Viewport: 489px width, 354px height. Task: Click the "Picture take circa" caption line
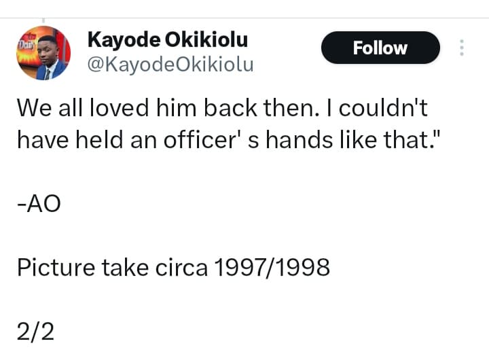(113, 268)
